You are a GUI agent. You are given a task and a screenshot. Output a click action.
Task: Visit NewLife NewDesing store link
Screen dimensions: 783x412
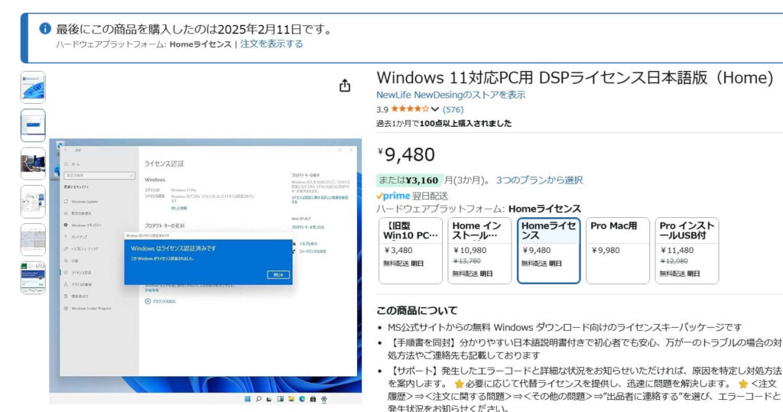pyautogui.click(x=450, y=95)
